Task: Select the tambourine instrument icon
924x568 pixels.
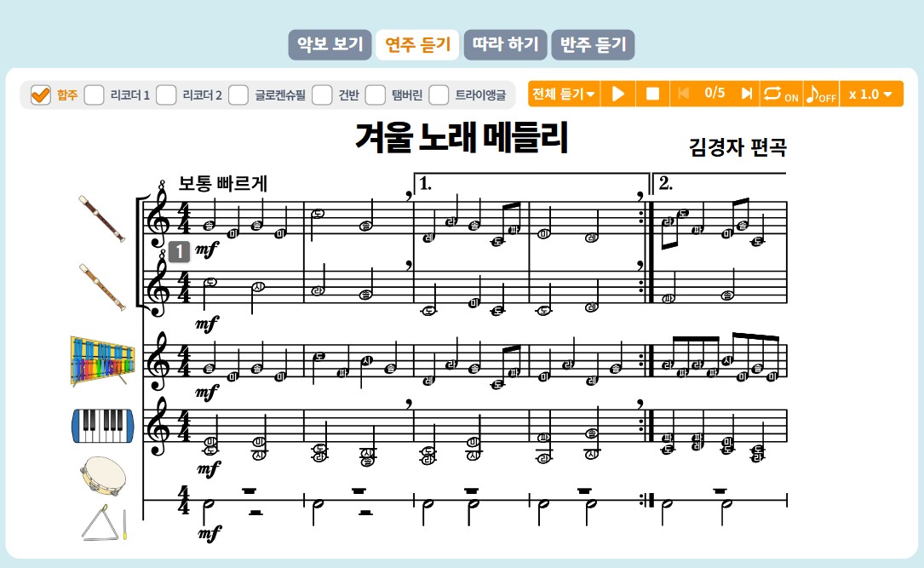Action: click(102, 477)
